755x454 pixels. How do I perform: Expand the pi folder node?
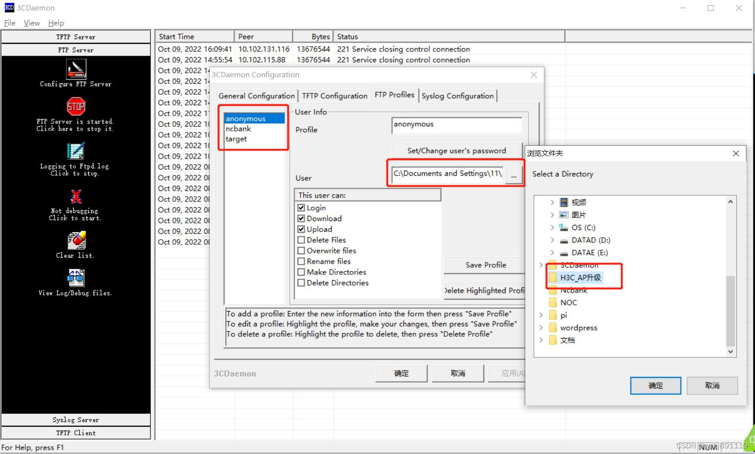541,315
